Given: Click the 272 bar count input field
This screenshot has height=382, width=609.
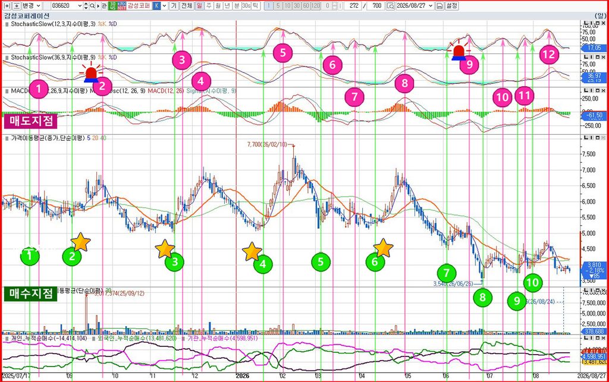Looking at the screenshot, I should [x=351, y=6].
